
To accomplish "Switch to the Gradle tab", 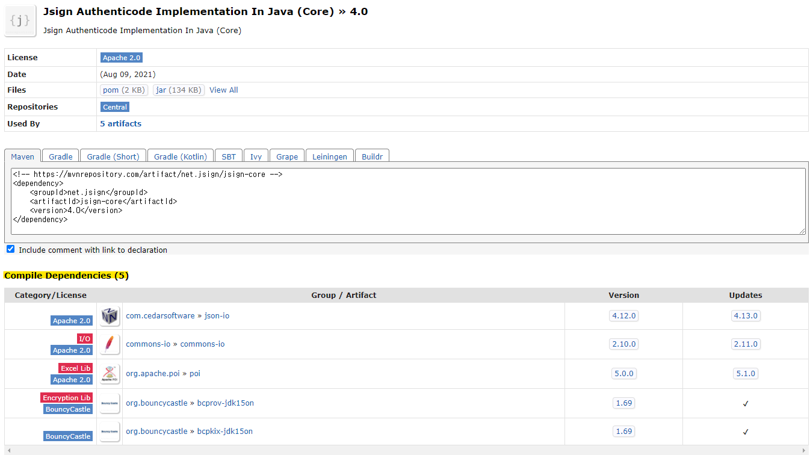I will tap(61, 156).
